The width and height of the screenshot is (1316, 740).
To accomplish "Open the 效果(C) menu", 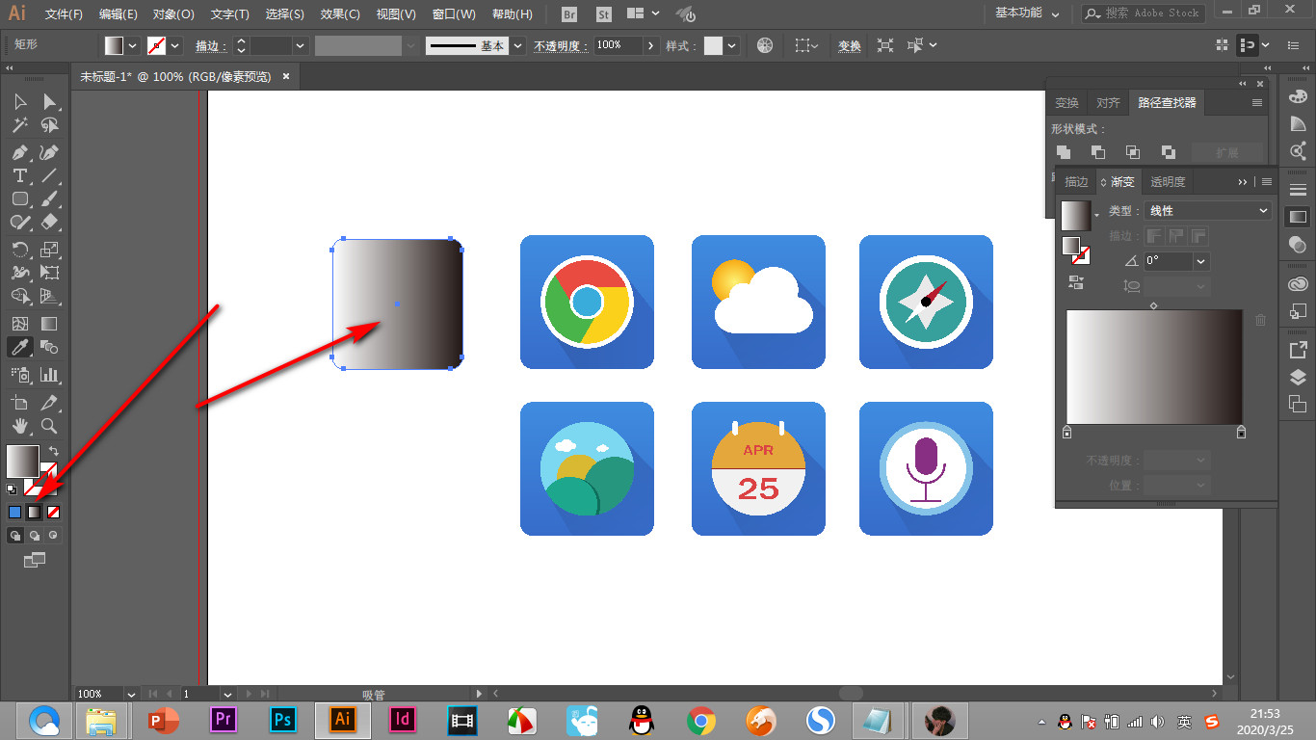I will pyautogui.click(x=340, y=14).
